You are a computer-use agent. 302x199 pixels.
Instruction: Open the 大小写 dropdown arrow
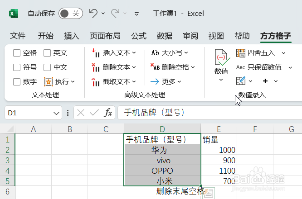click(186, 52)
